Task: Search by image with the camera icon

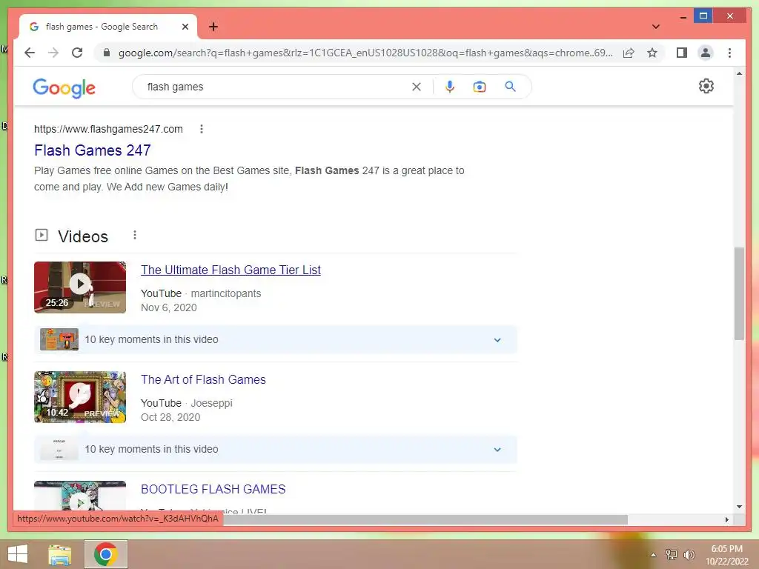Action: (x=480, y=87)
